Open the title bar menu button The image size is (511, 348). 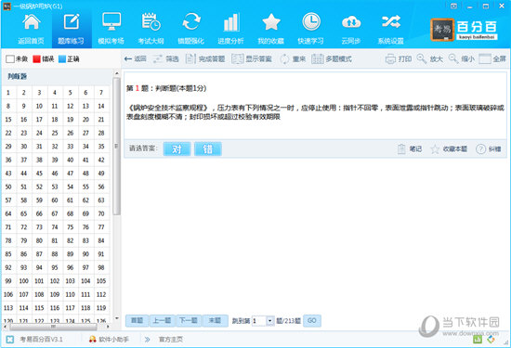point(453,6)
